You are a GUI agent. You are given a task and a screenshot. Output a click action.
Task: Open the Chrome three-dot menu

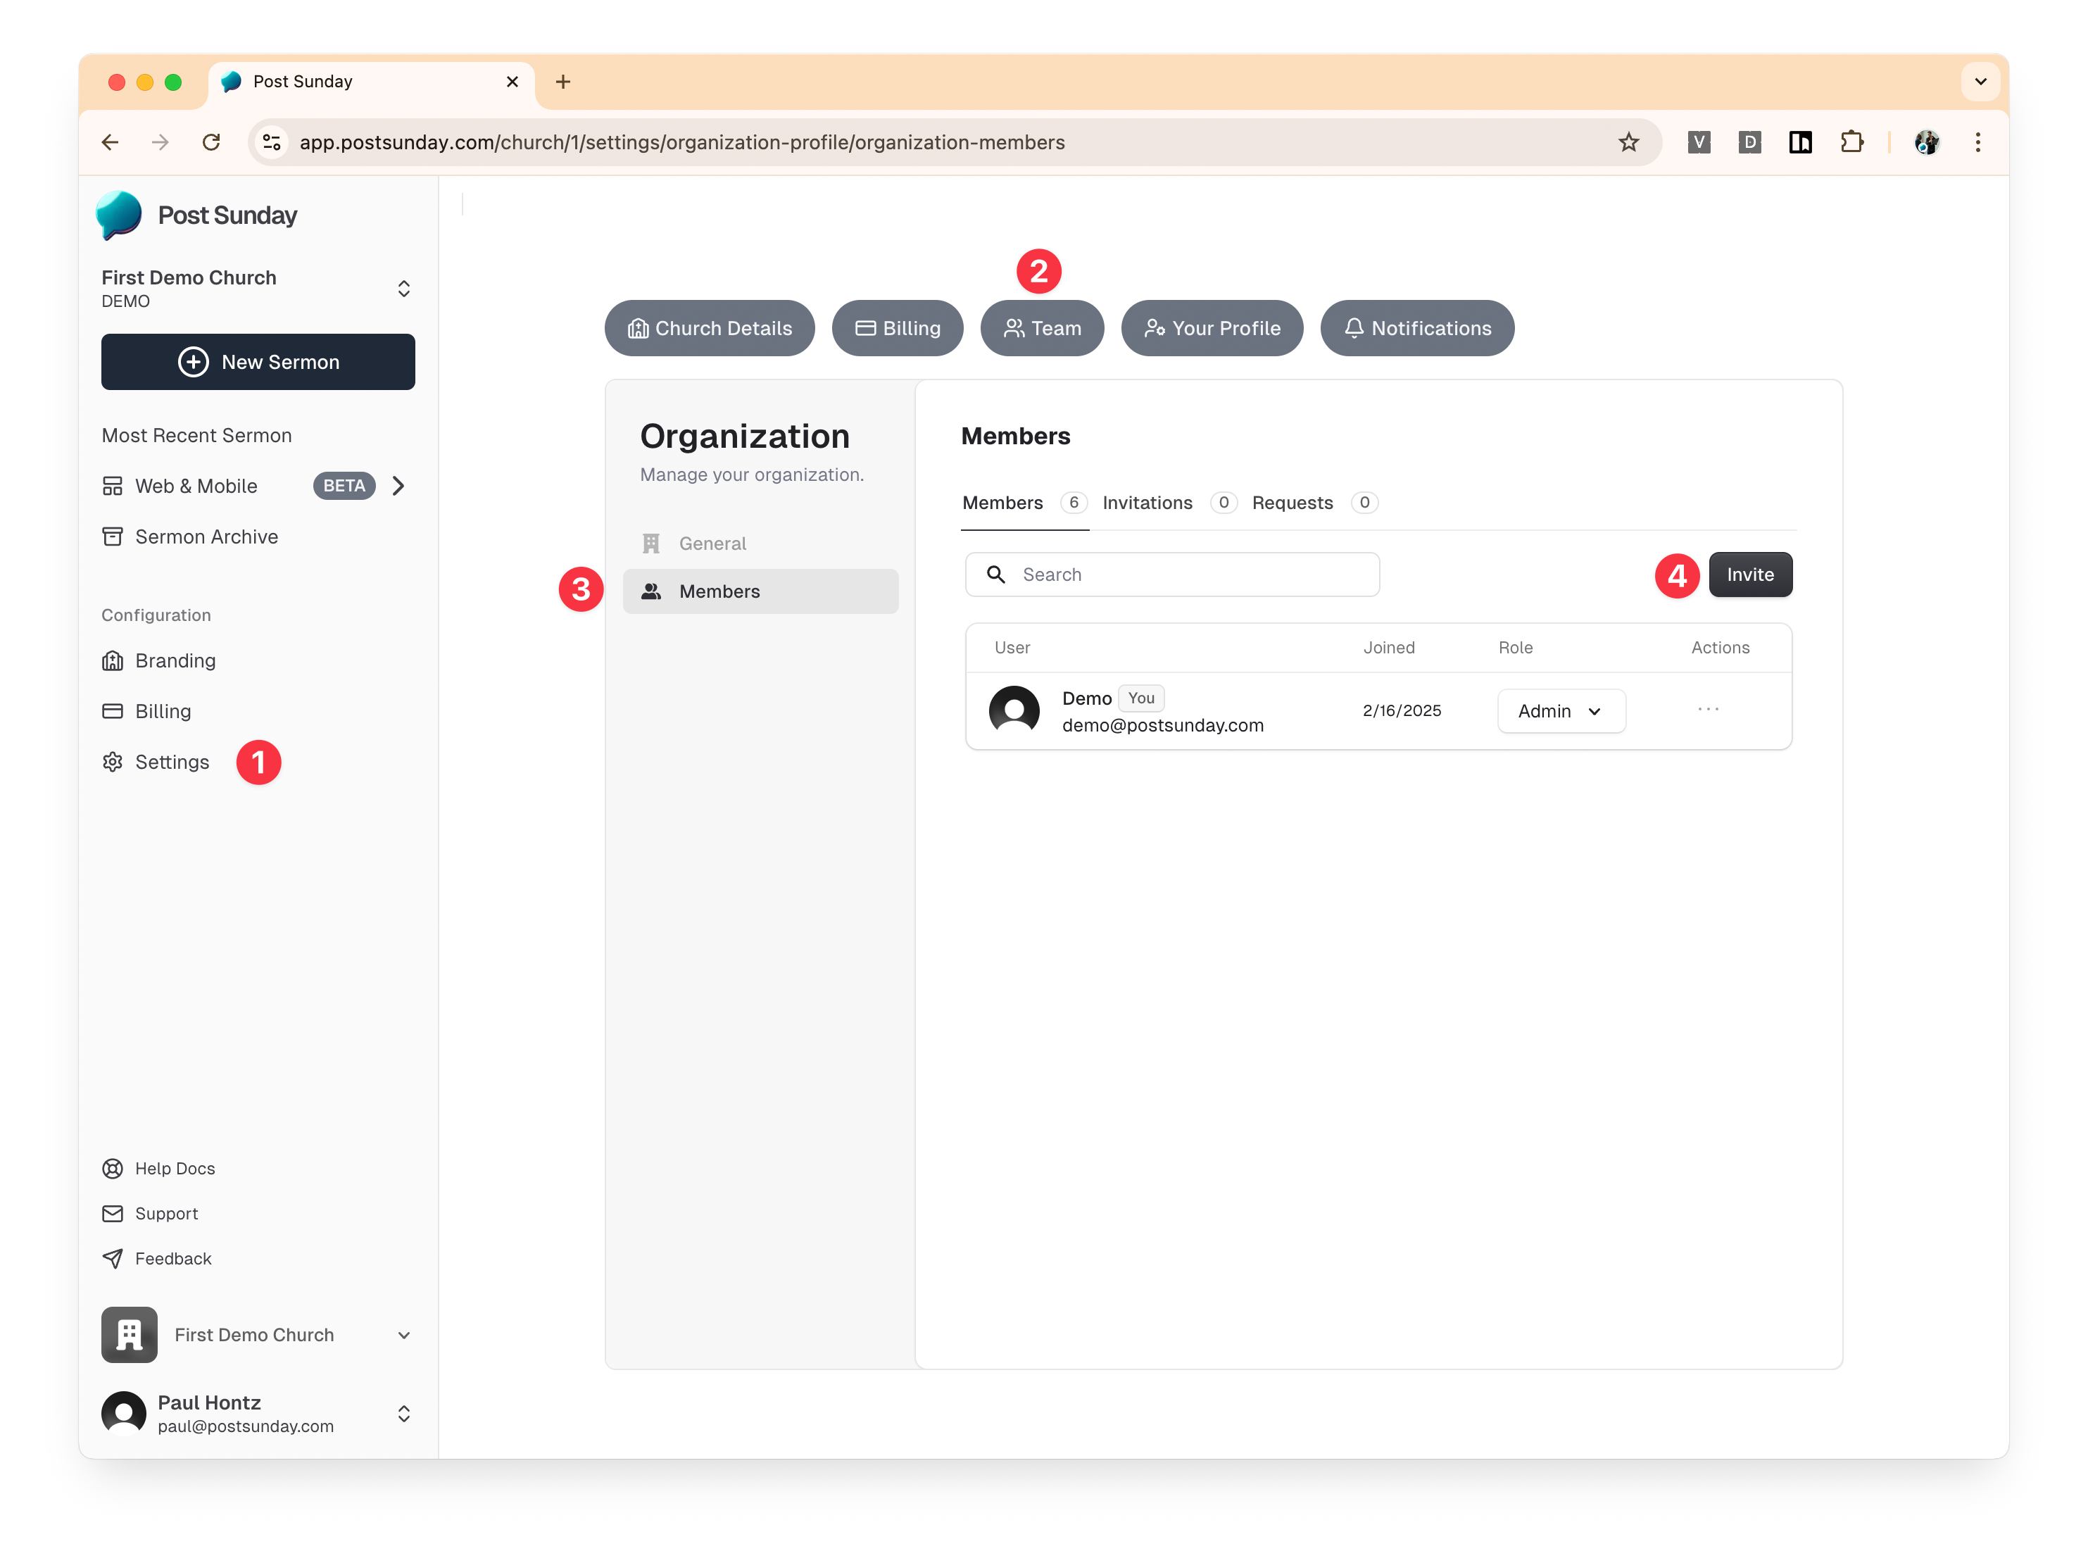tap(1977, 142)
